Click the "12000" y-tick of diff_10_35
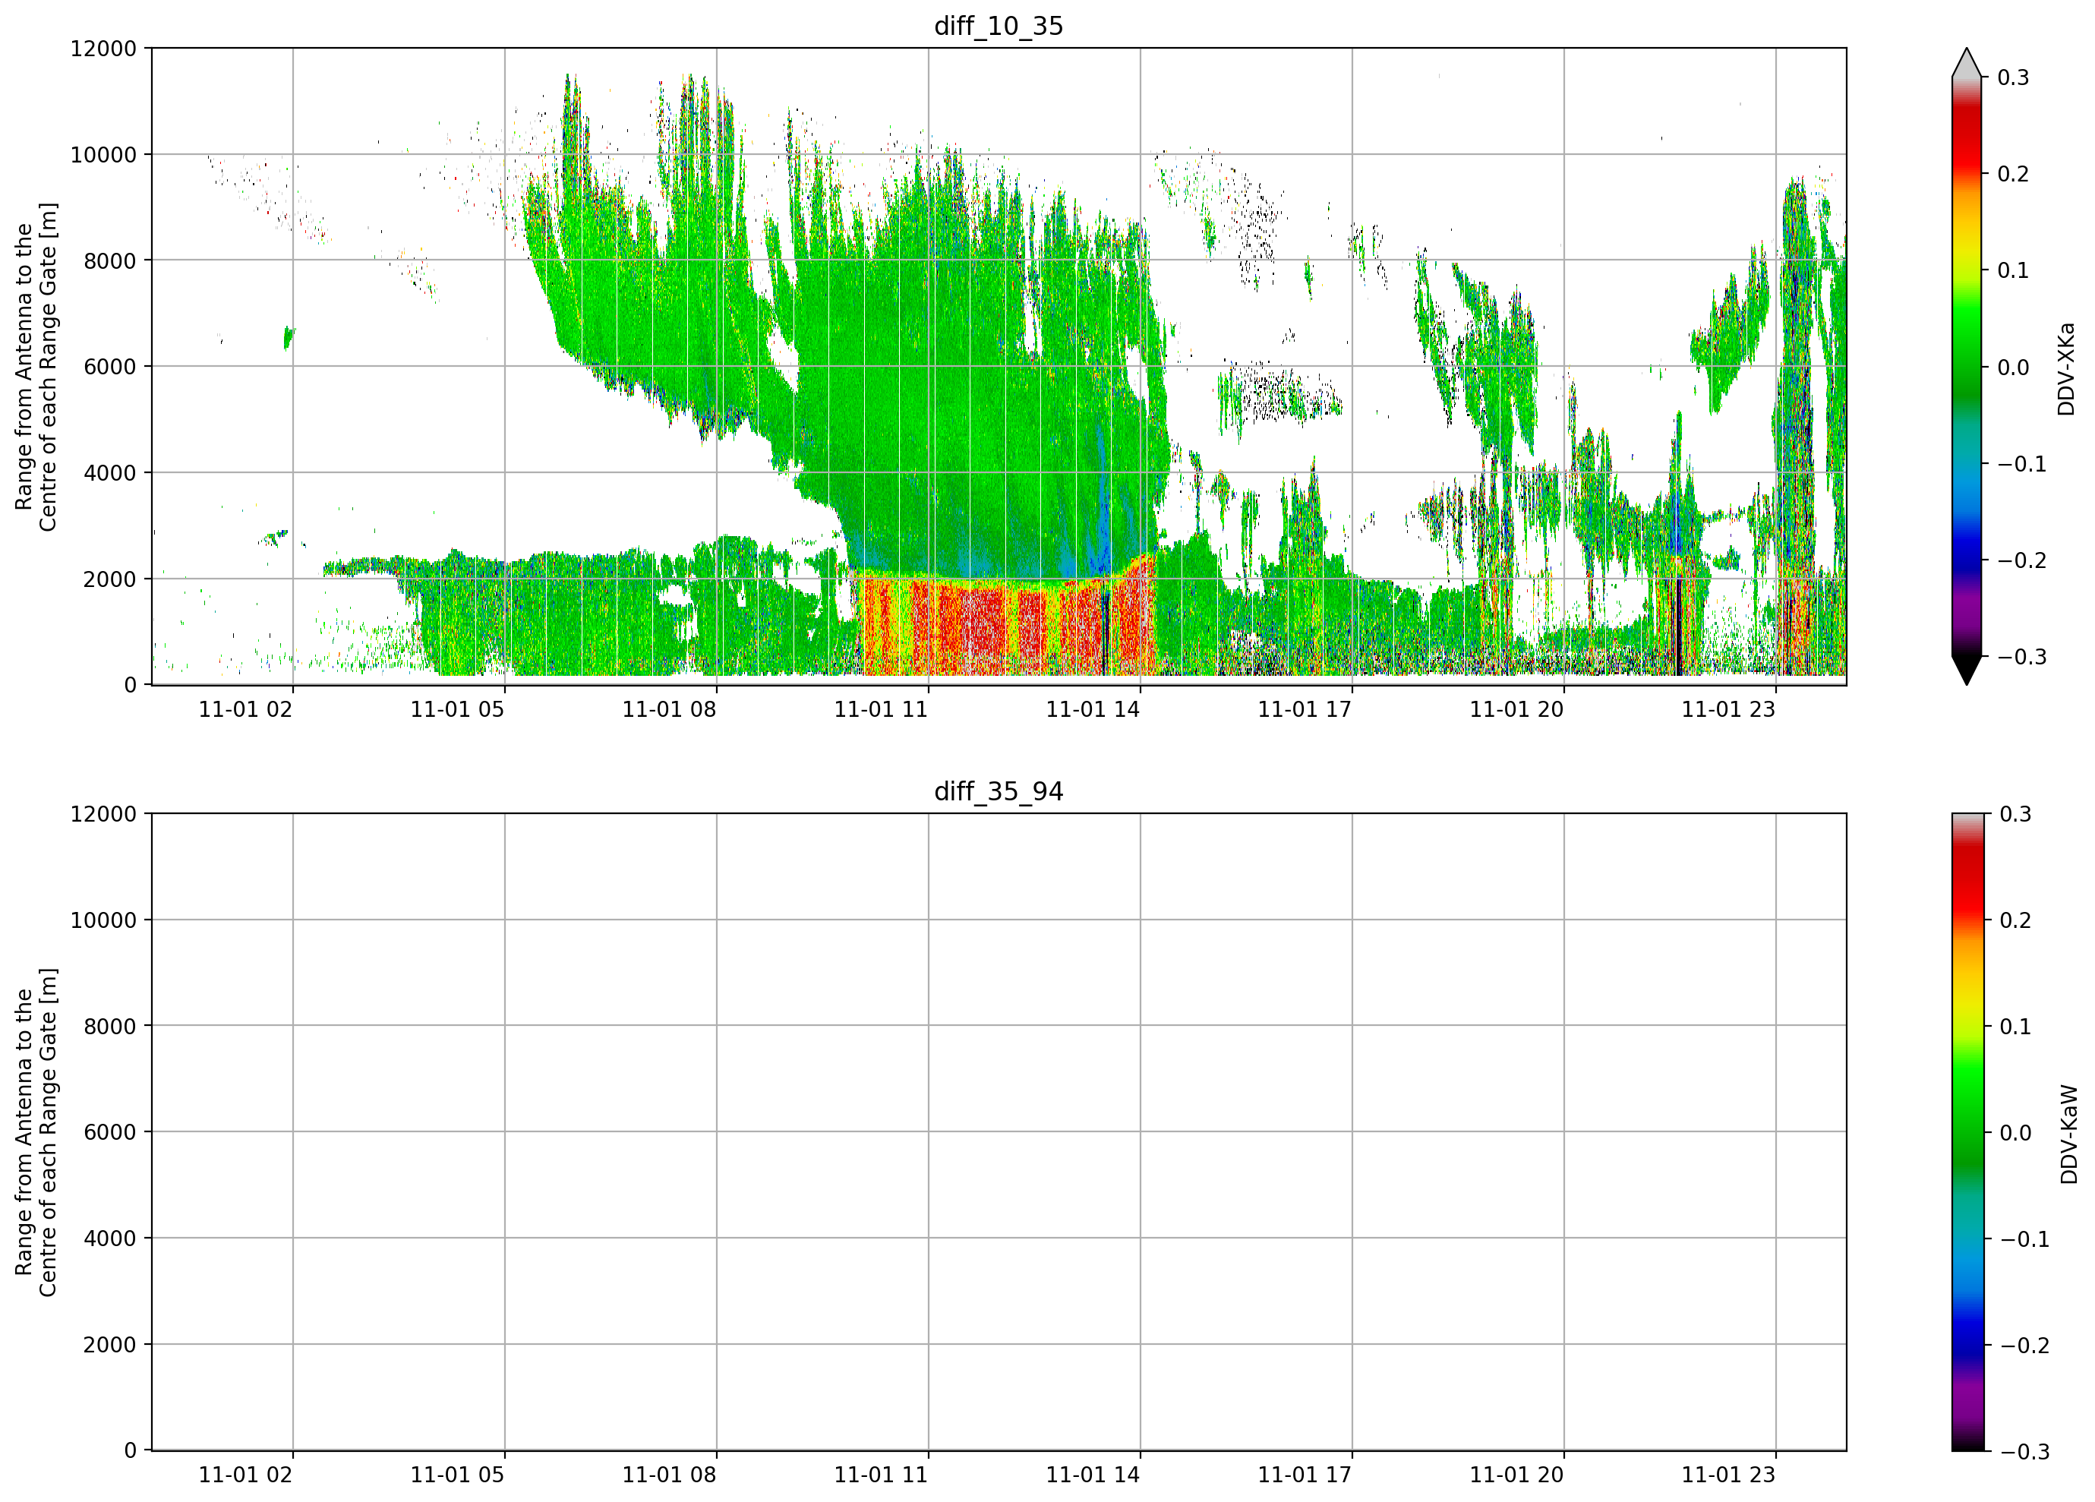Viewport: 2095px width, 1502px height. 103,48
